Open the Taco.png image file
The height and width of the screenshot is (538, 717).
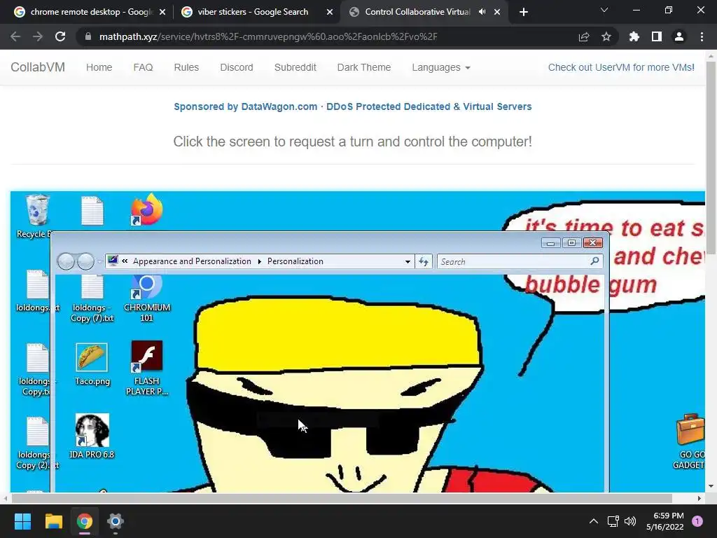[x=92, y=357]
